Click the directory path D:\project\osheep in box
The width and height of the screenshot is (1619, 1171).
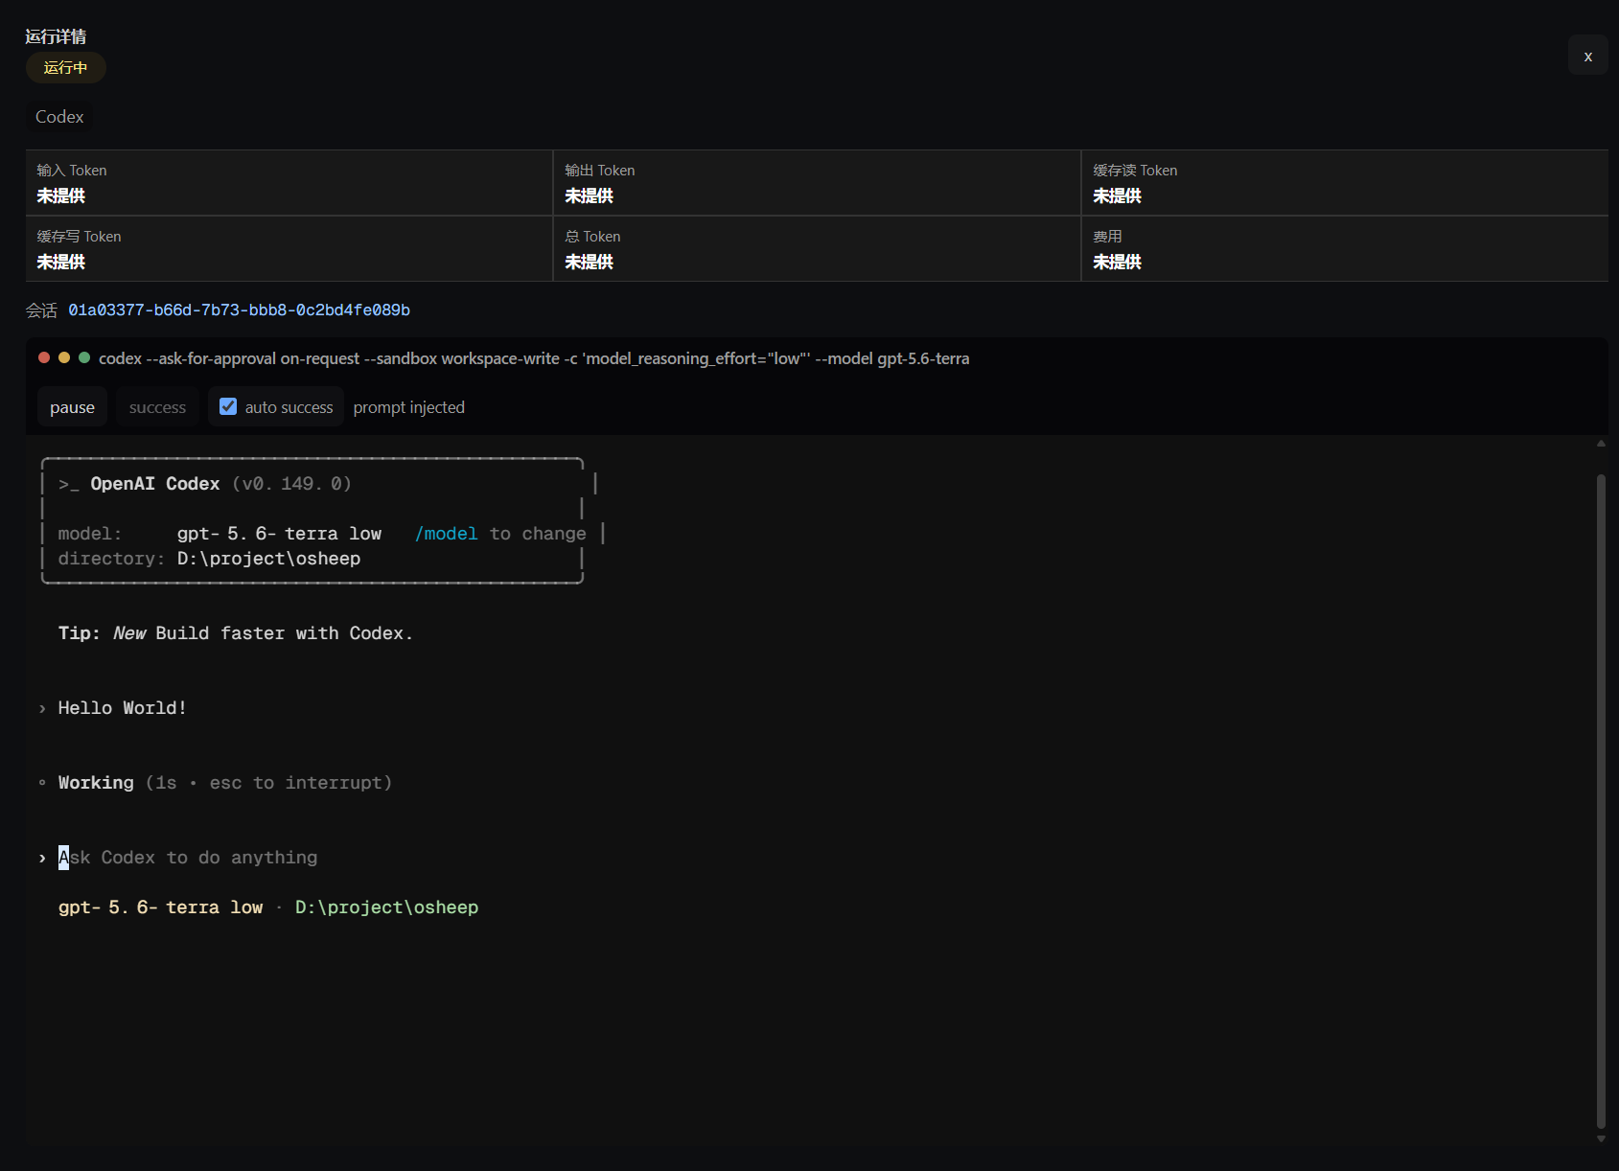(268, 559)
